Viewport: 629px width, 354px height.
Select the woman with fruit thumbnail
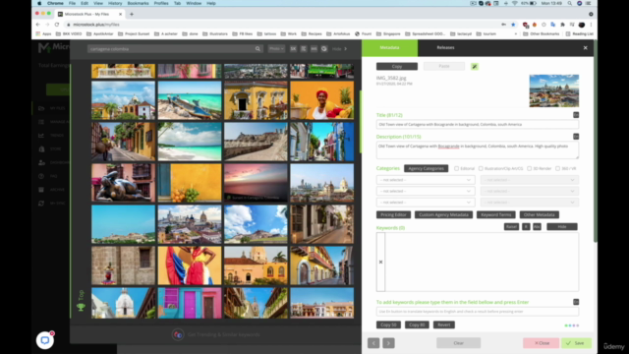(322, 100)
